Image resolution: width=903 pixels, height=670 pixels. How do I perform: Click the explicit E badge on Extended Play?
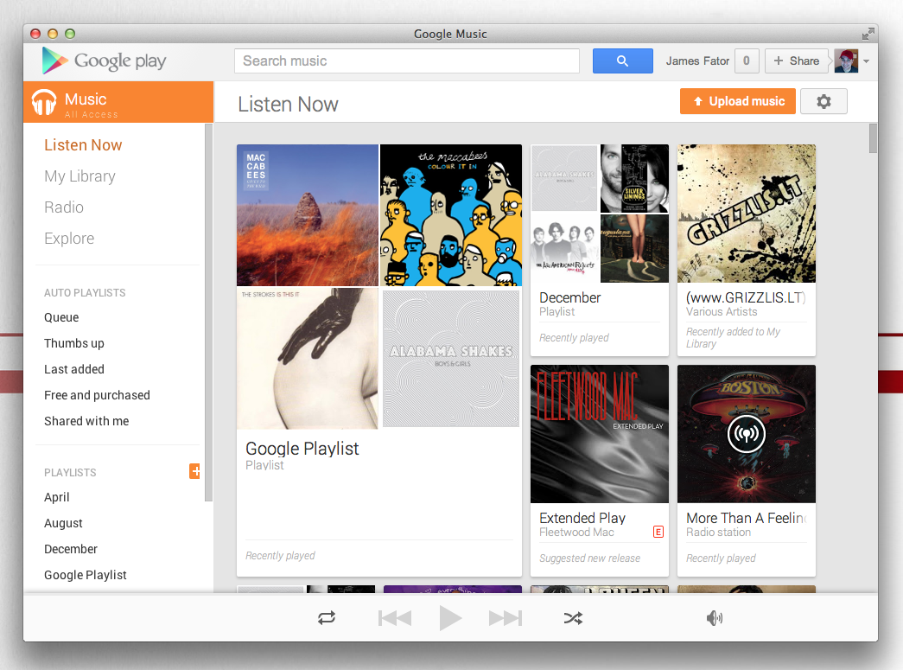pyautogui.click(x=658, y=533)
